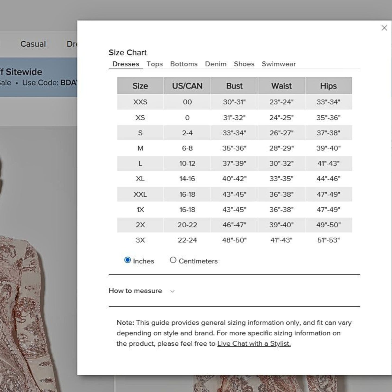Click the Waist column header

pyautogui.click(x=281, y=86)
